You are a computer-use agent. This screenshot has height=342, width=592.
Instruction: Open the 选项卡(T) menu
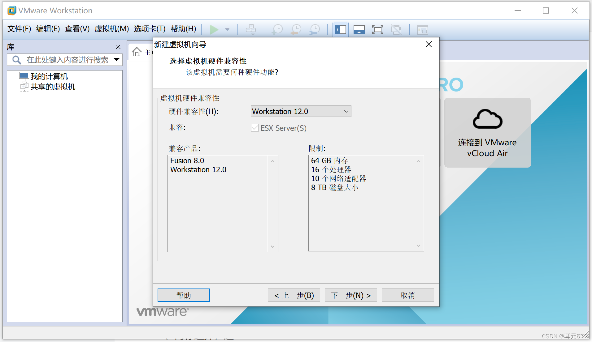pyautogui.click(x=150, y=29)
